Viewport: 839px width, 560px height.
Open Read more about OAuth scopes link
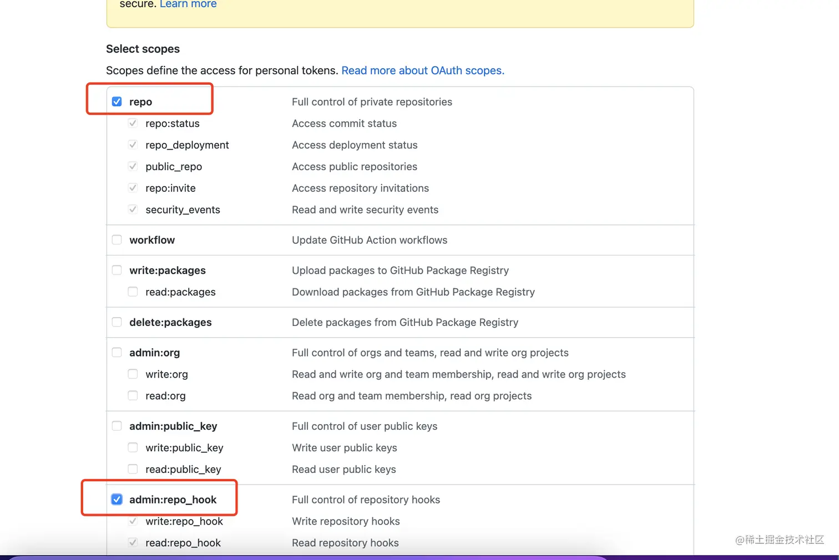pos(422,70)
